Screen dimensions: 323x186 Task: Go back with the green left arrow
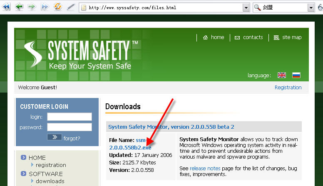[x=19, y=7]
